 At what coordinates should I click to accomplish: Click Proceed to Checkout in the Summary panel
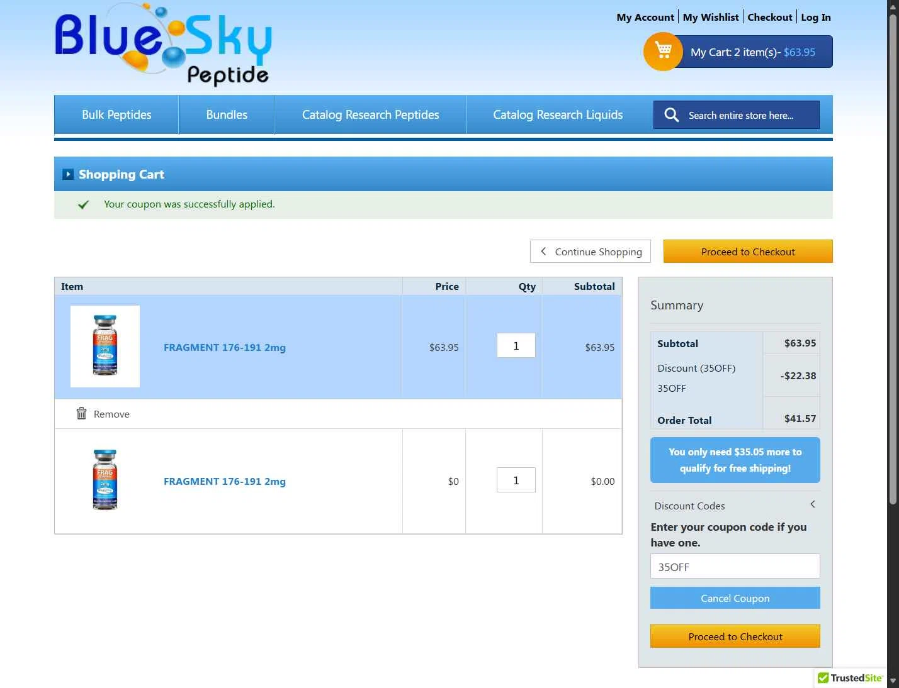coord(735,636)
